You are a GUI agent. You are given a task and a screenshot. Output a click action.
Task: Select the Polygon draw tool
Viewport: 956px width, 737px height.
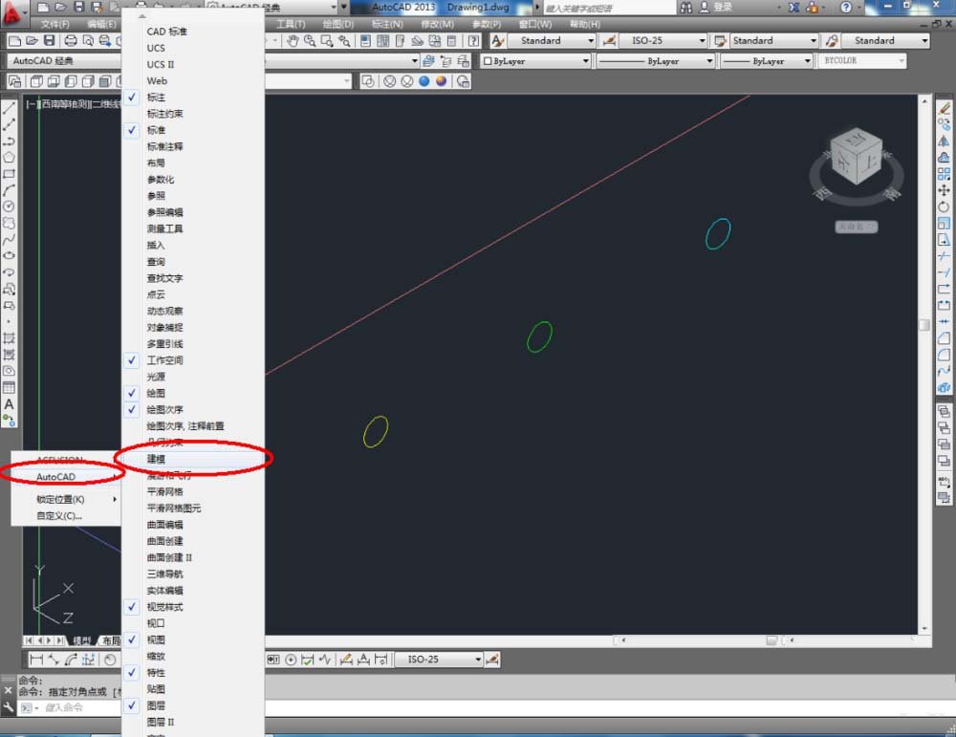coord(10,158)
